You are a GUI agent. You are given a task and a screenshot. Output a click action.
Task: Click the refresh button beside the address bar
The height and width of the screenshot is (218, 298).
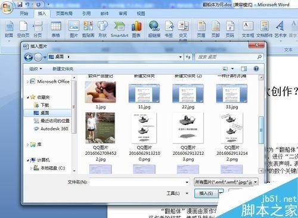click(188, 57)
